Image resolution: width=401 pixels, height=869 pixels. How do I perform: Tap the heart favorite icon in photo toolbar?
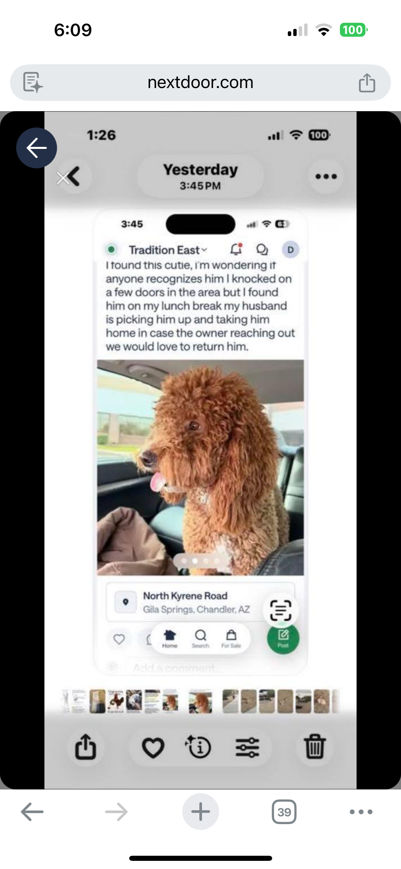click(153, 747)
